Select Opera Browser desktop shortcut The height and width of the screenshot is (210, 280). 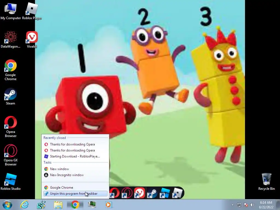coord(11,127)
